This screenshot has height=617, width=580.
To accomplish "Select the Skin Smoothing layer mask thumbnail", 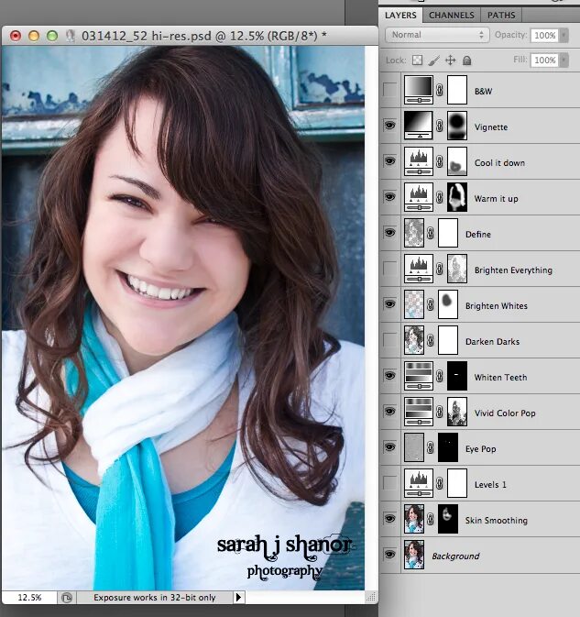I will tap(448, 519).
